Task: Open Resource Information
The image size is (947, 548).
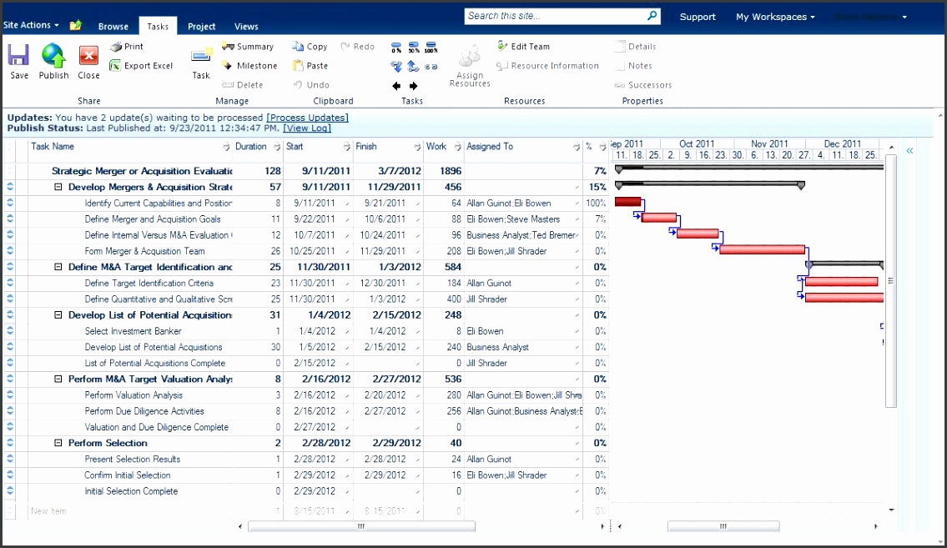Action: click(547, 66)
